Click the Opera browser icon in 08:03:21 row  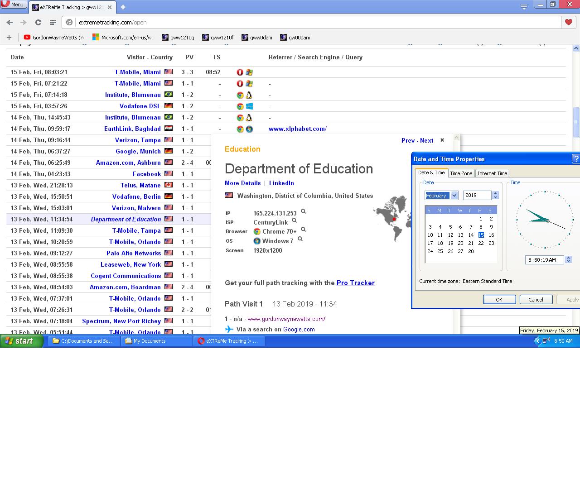point(240,72)
